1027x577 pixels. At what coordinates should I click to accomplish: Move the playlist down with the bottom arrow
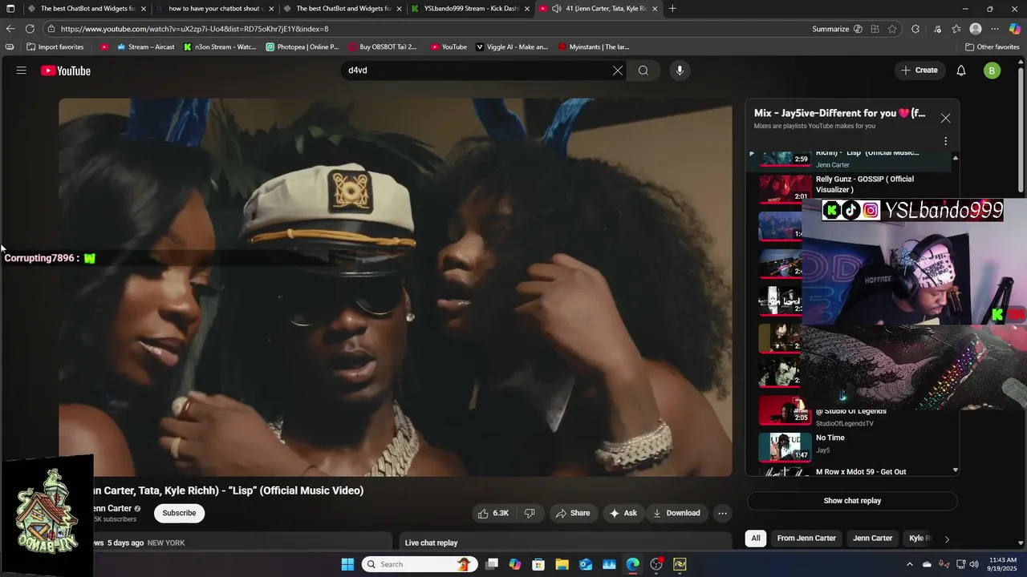click(x=955, y=470)
